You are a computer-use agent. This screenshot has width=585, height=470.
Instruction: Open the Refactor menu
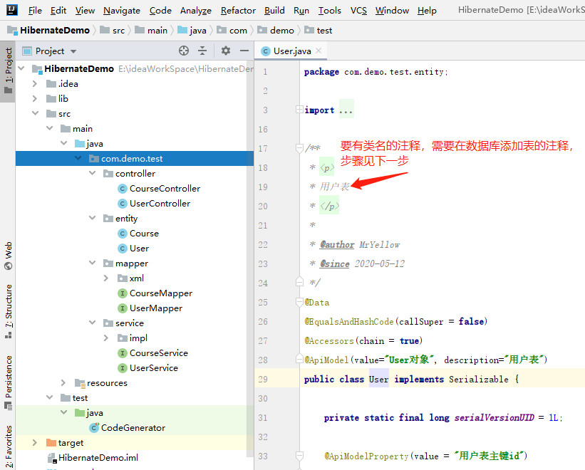[237, 10]
